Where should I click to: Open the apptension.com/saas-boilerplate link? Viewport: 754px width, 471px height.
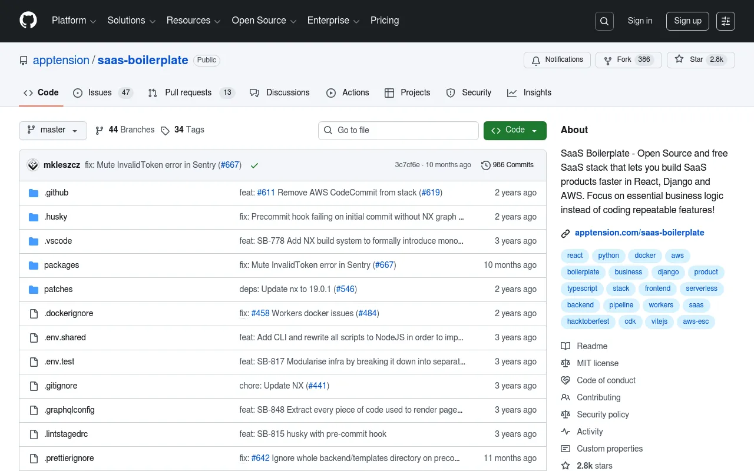(640, 233)
